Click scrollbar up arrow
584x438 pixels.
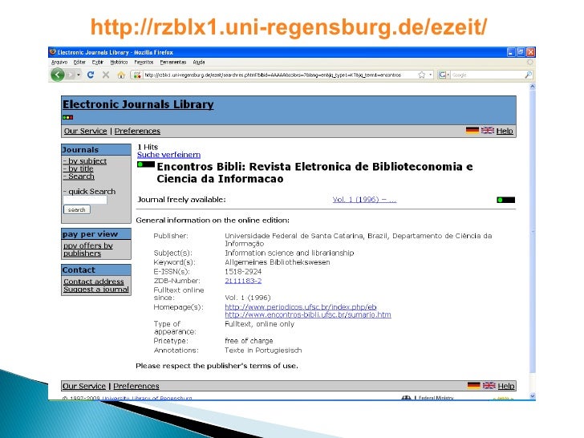click(532, 87)
